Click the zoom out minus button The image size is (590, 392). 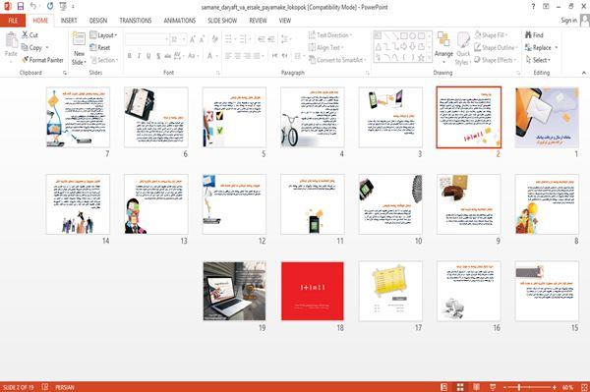click(504, 387)
